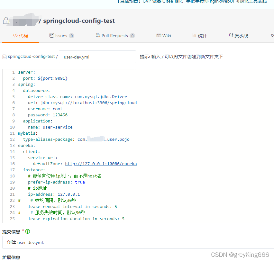Click the jdbc:mysql://localhost:3306/springcloud url line
Viewport: 274px width, 261px height.
click(82, 103)
